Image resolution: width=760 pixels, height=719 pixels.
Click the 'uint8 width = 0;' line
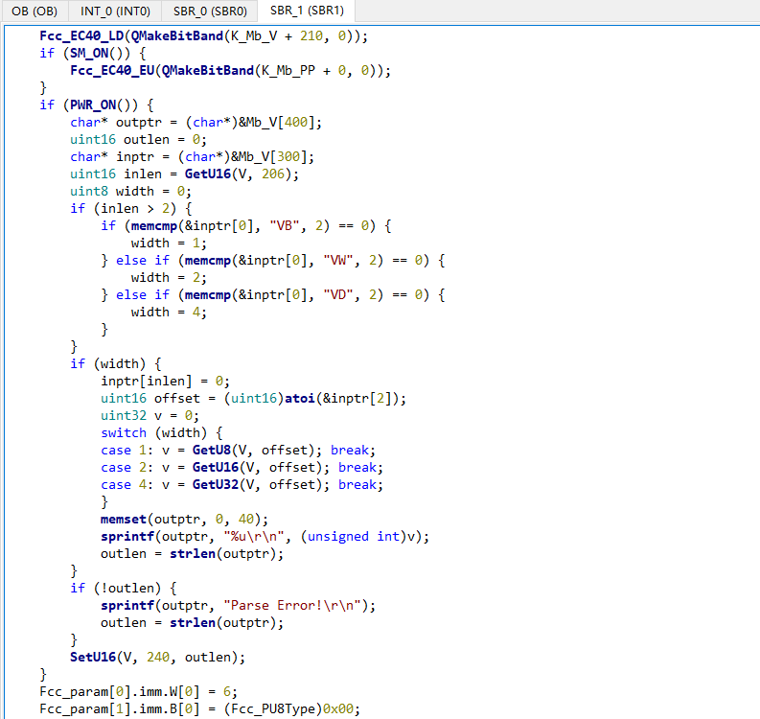coord(130,191)
